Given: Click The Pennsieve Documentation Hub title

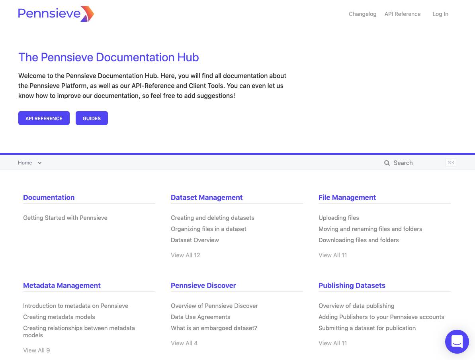Looking at the screenshot, I should pyautogui.click(x=108, y=57).
